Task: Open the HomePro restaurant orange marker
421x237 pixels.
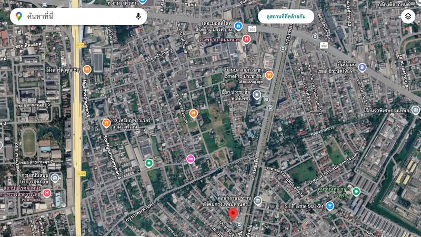Action: tap(269, 75)
